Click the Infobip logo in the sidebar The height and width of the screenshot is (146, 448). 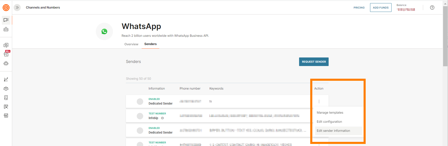click(x=6, y=8)
